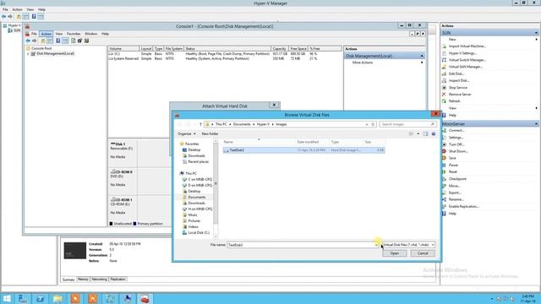Open the Favorites menu in Console1

pos(74,34)
